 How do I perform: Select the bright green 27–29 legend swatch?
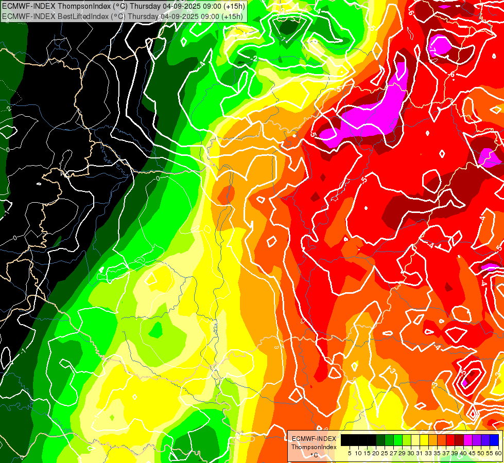tap(398, 440)
